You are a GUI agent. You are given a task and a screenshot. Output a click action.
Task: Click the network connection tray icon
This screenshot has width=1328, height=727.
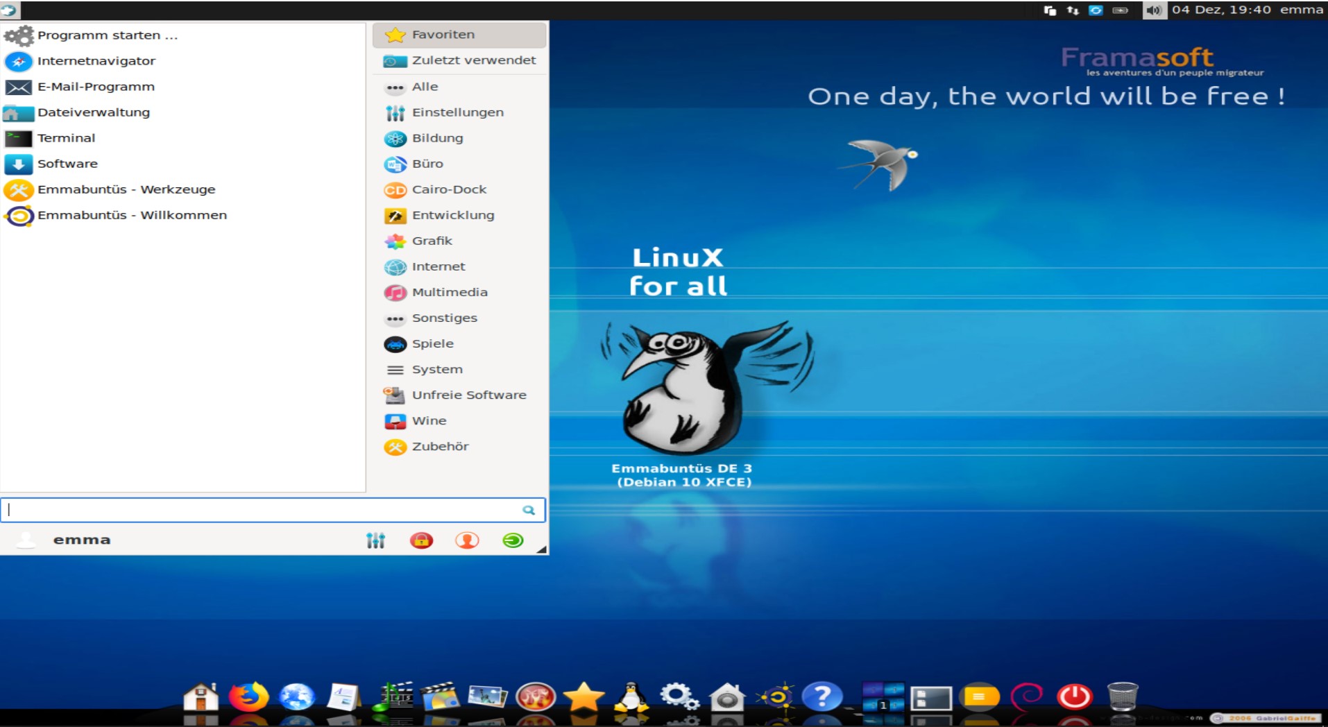click(x=1073, y=10)
